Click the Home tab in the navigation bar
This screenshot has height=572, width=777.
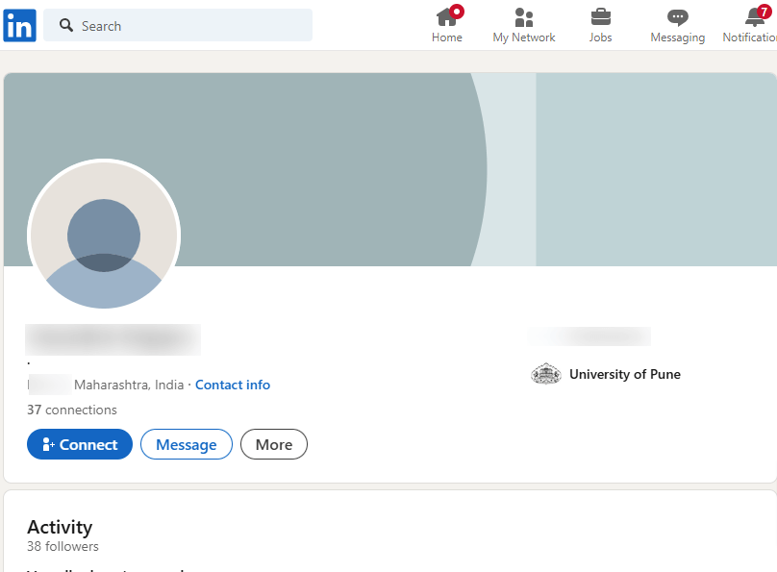[x=447, y=26]
